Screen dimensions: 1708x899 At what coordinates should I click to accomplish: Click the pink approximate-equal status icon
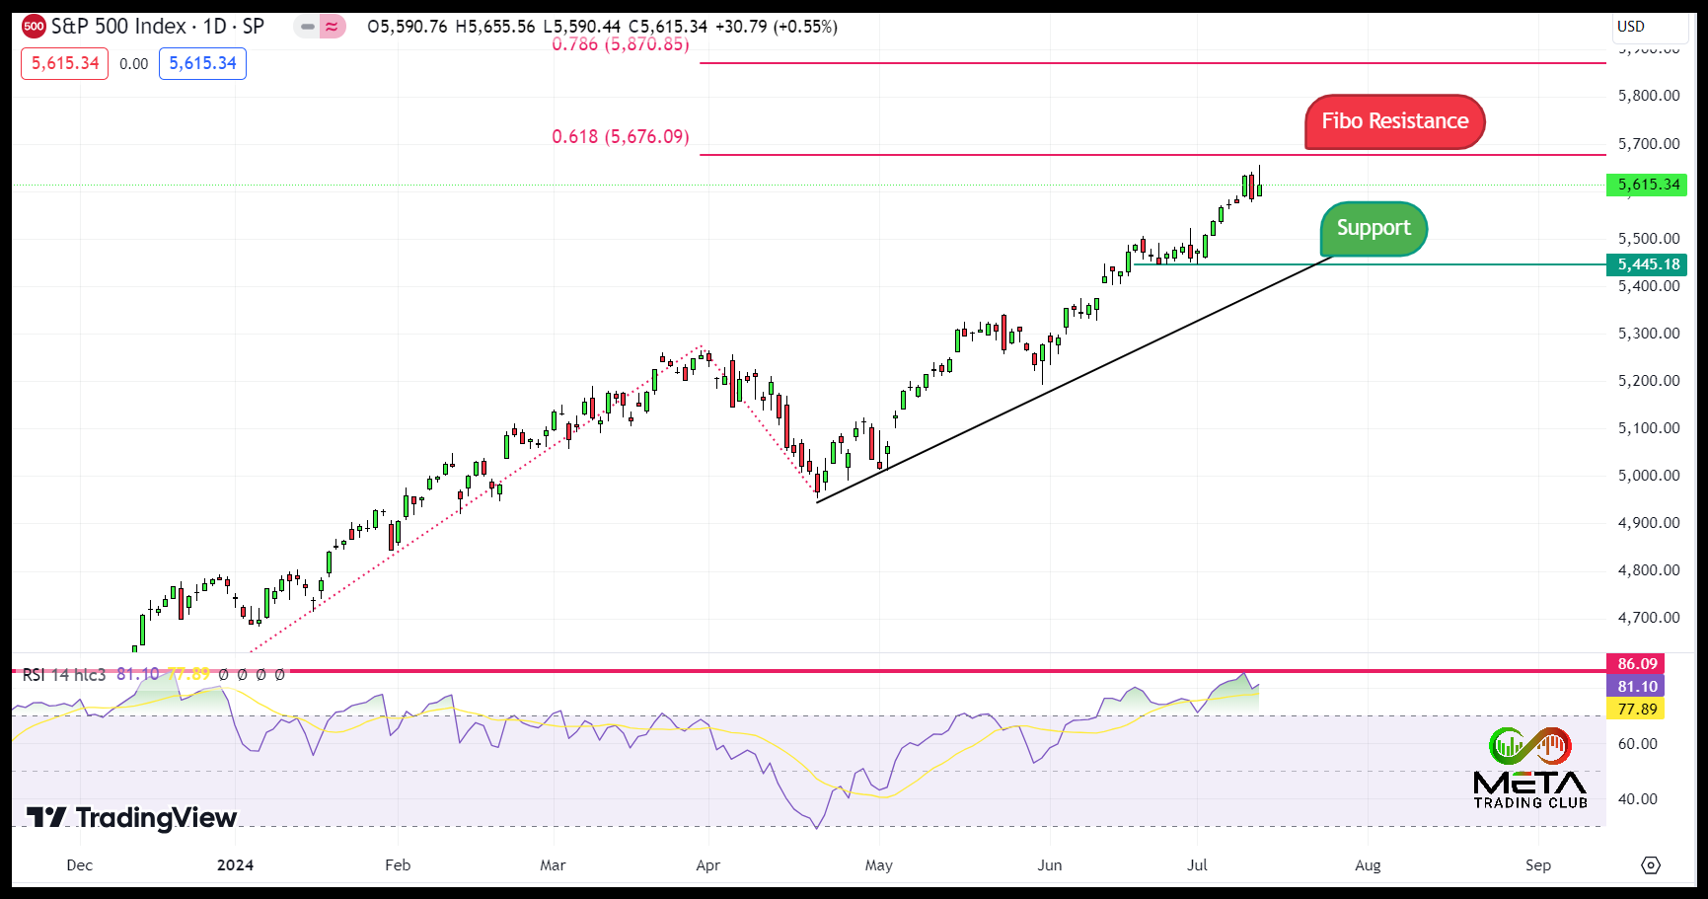click(332, 27)
